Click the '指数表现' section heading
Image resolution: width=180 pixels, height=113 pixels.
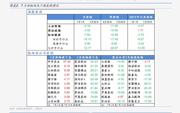click(35, 12)
